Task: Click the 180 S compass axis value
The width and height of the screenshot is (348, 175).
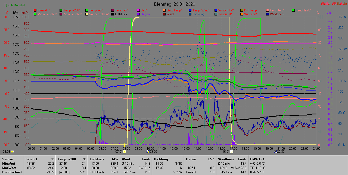Action: 342,81
